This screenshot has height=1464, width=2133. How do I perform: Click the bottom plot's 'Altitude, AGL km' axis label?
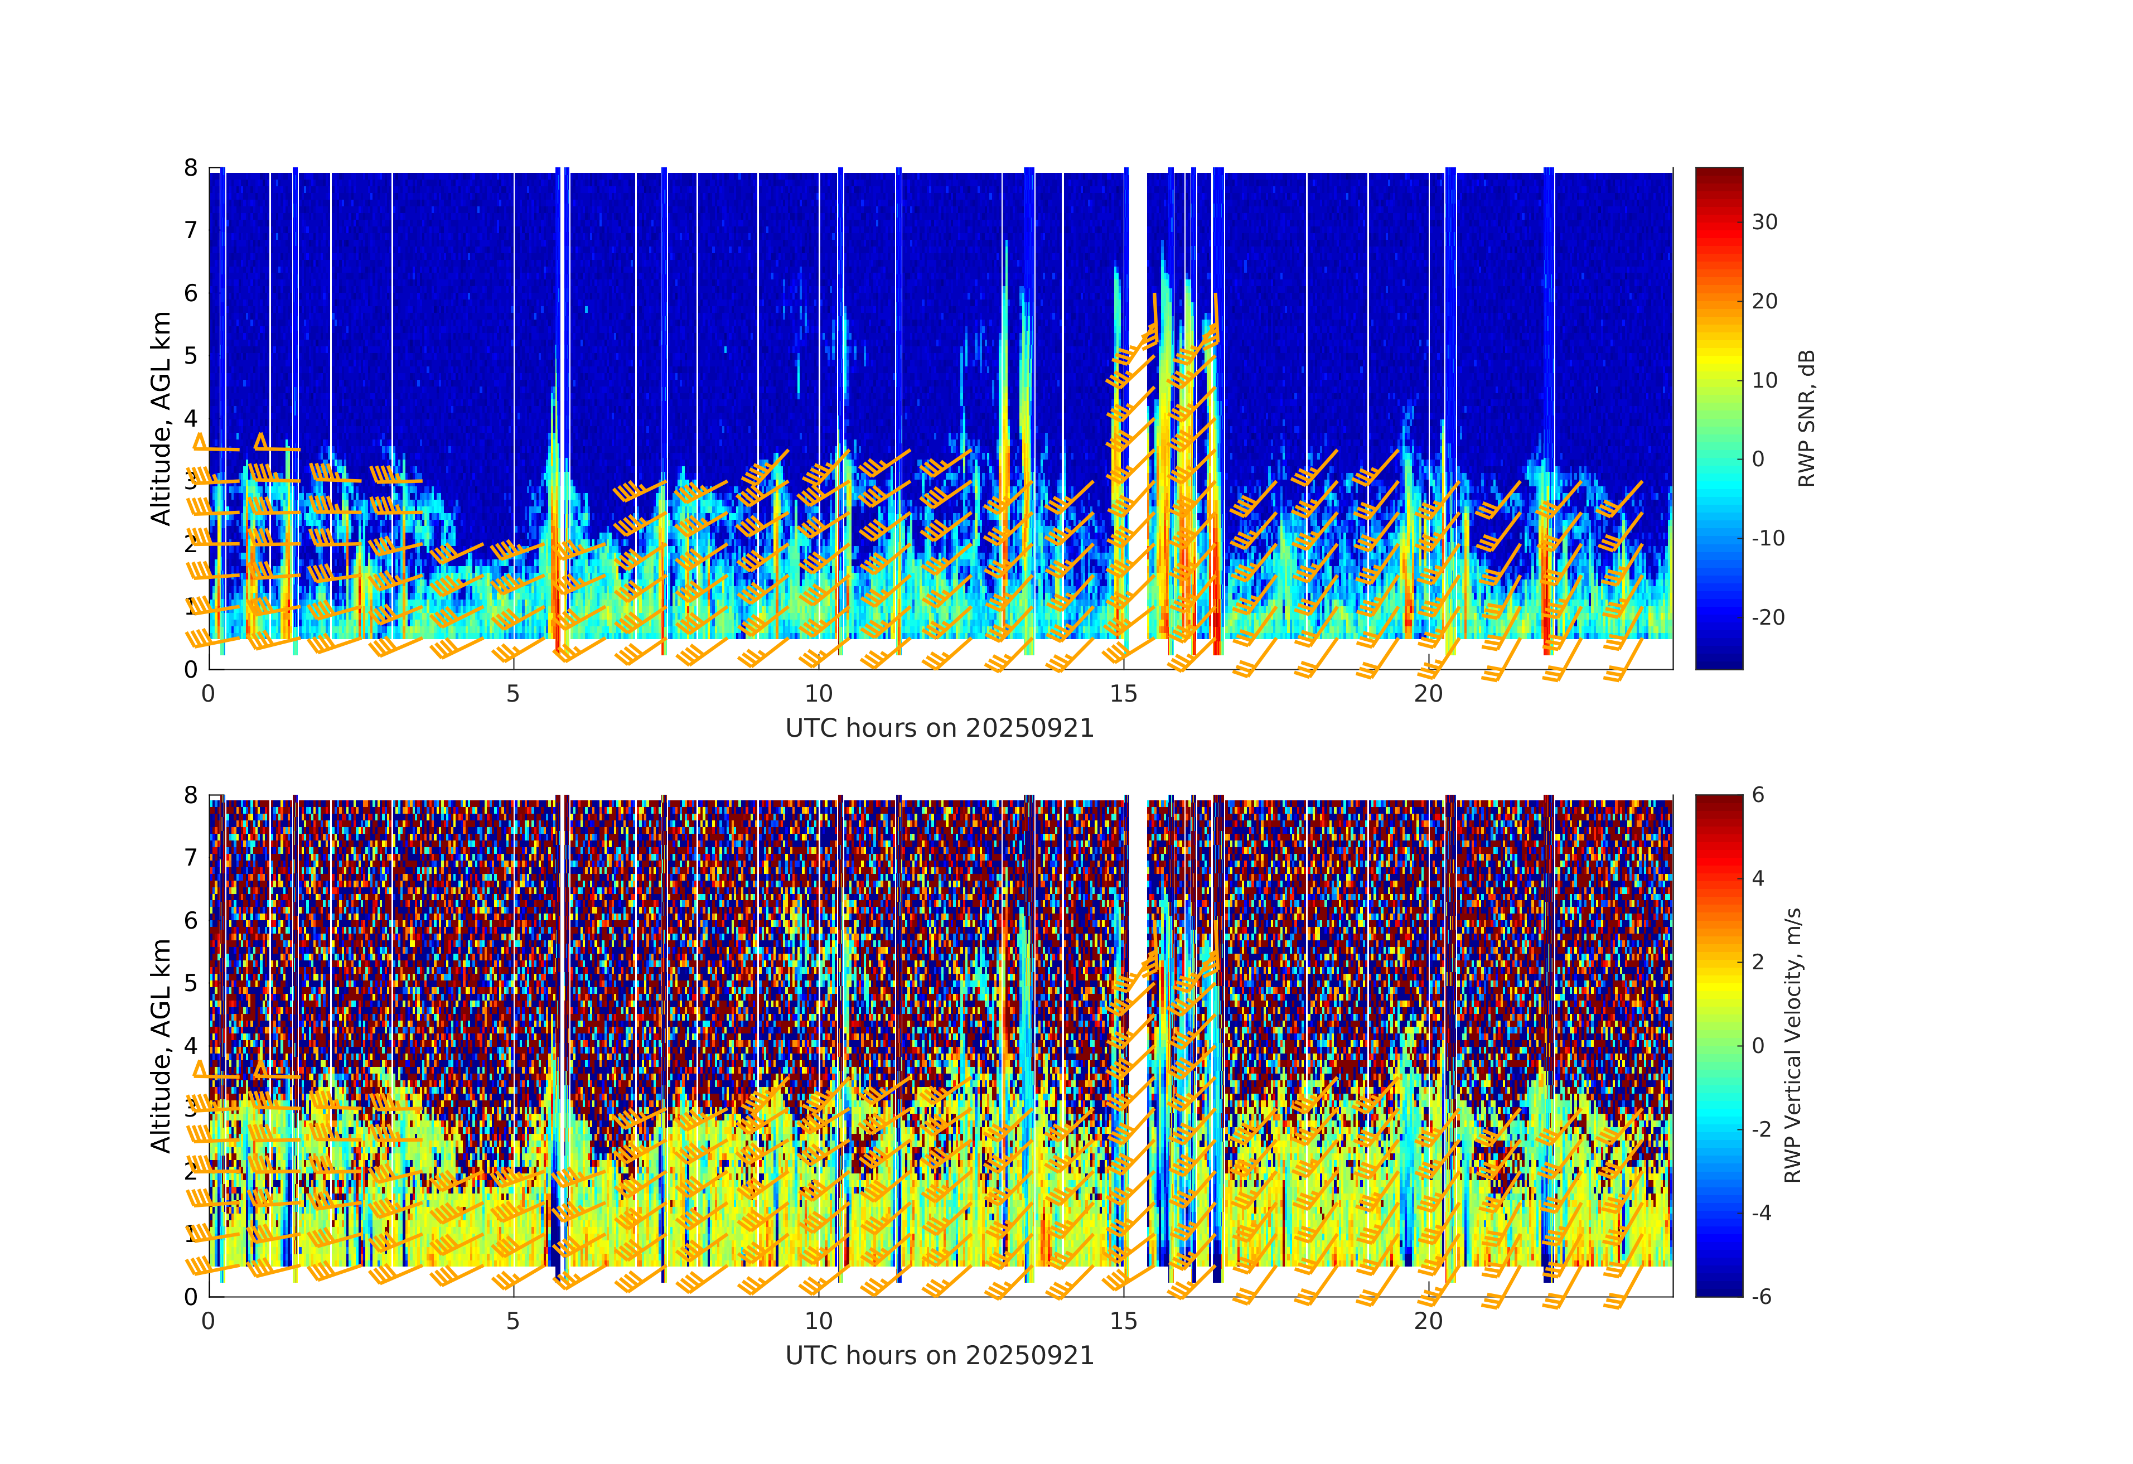click(161, 1046)
